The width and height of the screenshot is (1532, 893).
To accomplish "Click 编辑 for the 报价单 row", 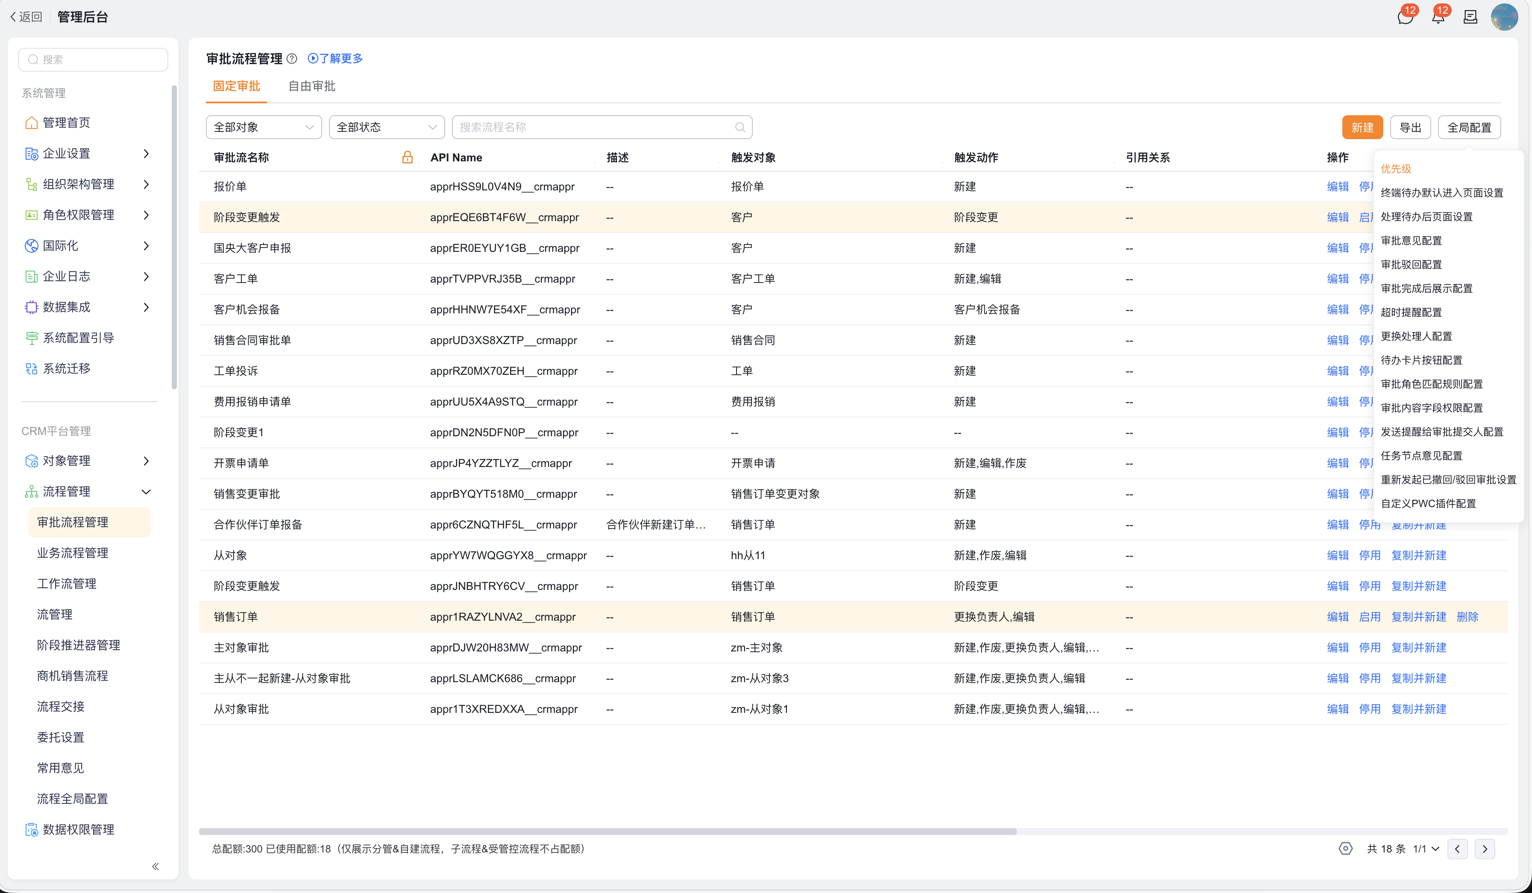I will [x=1338, y=187].
